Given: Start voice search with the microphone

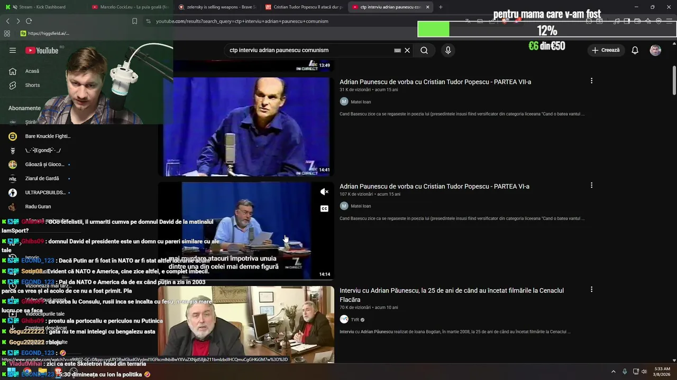Looking at the screenshot, I should click(448, 50).
